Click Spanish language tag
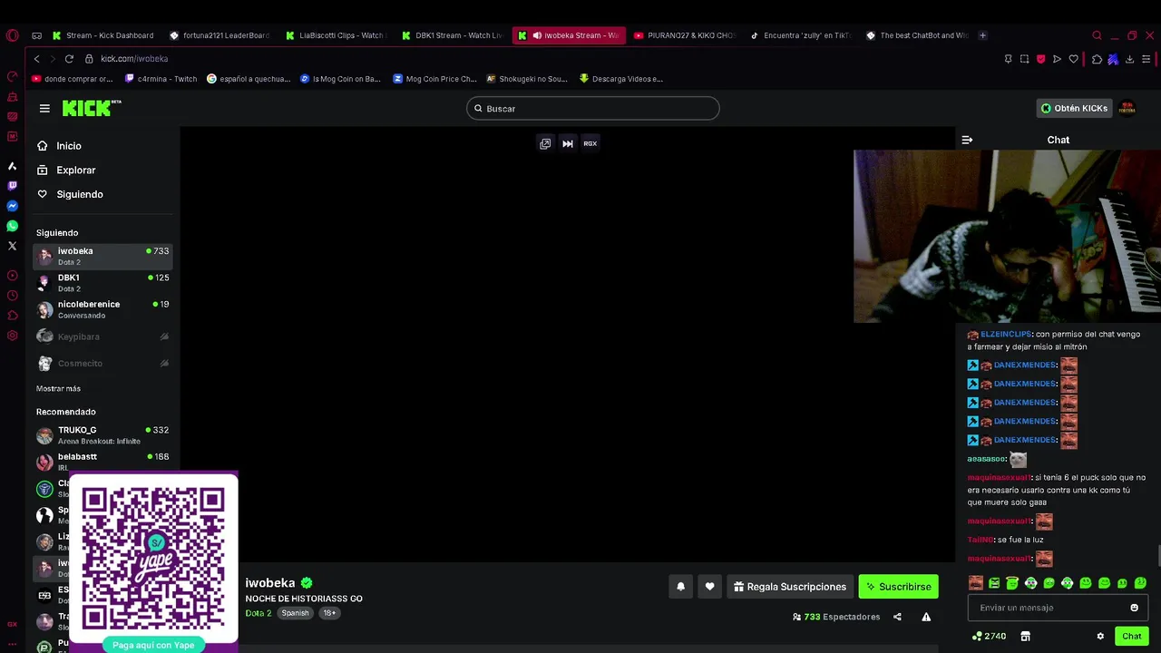The image size is (1161, 653). (295, 613)
